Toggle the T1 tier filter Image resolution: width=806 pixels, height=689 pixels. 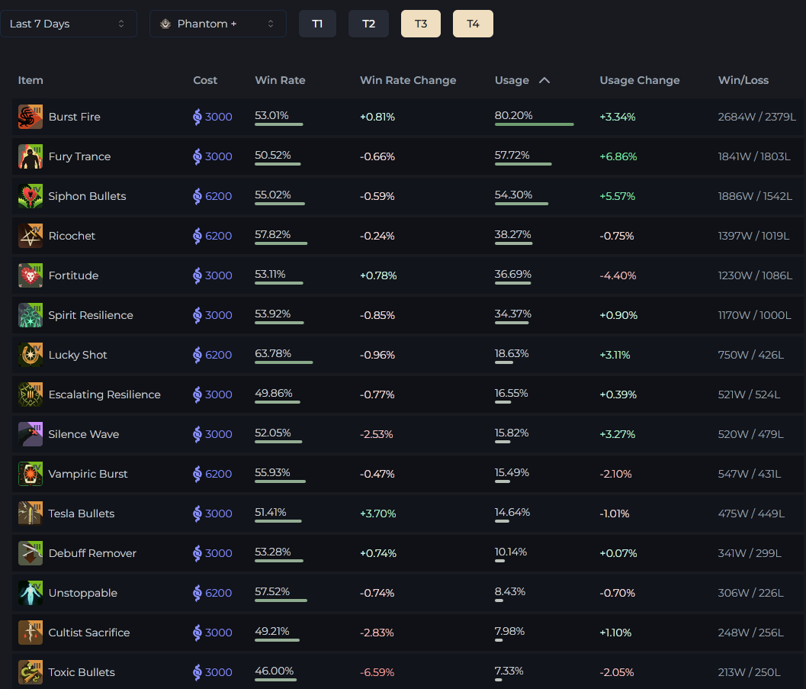coord(318,24)
